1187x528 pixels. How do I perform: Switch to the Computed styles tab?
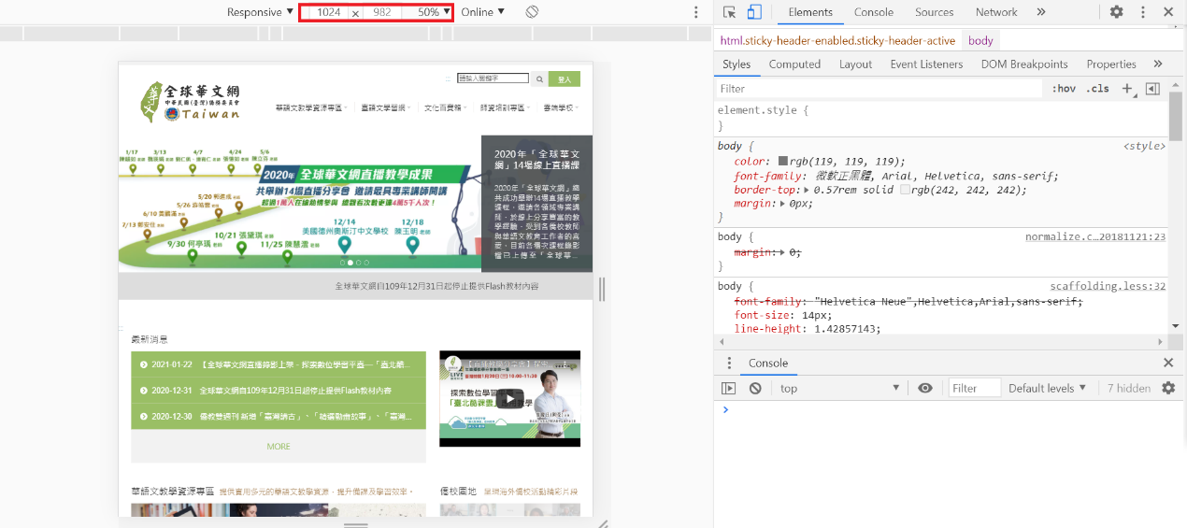pos(794,64)
